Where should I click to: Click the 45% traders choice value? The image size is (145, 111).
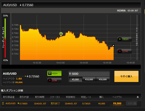tap(5, 60)
